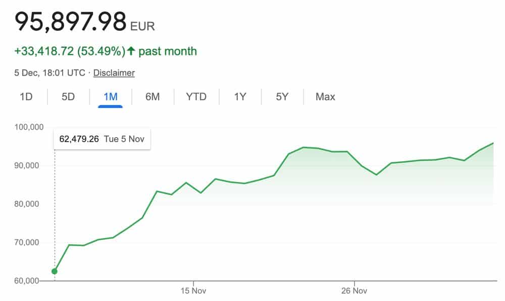Click the active 1M tab
Image resolution: width=505 pixels, height=301 pixels.
(x=110, y=97)
